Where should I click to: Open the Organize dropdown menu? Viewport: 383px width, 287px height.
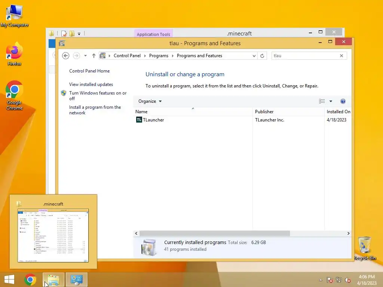coord(150,101)
